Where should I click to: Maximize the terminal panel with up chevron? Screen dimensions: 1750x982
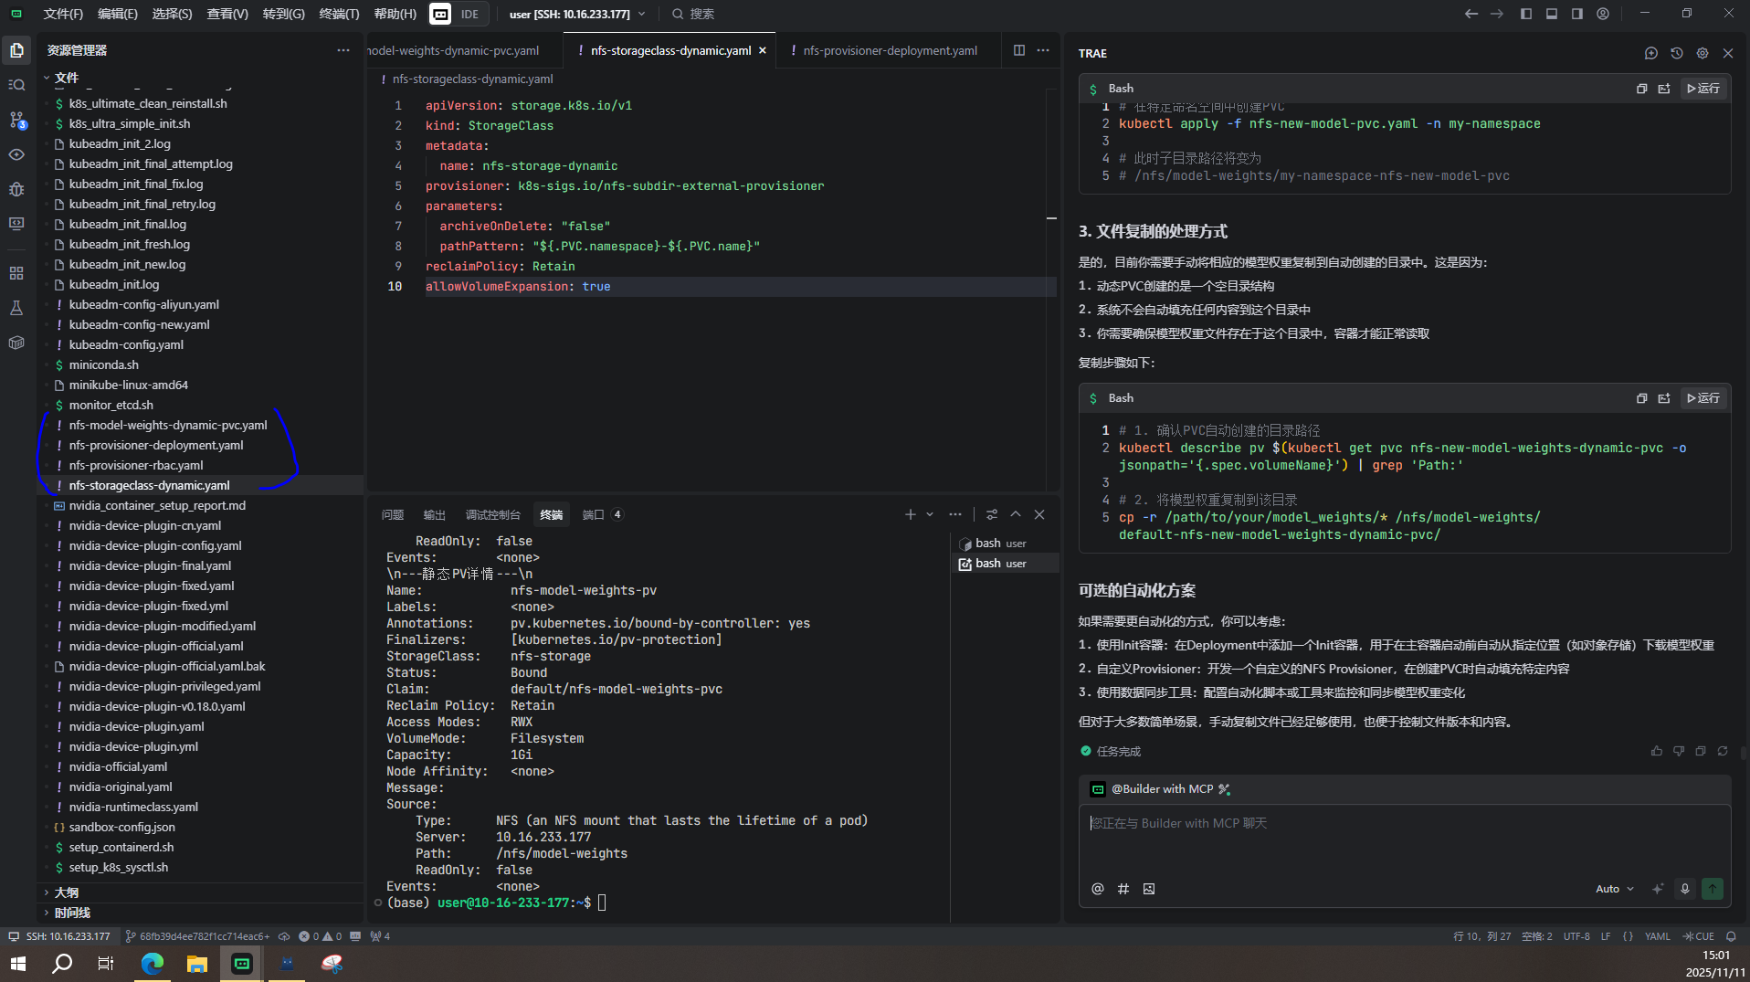[1015, 514]
